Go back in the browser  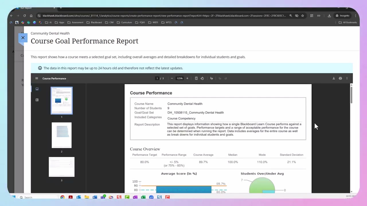pos(11,16)
